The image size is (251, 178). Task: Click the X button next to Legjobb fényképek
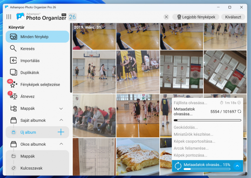pos(166,17)
